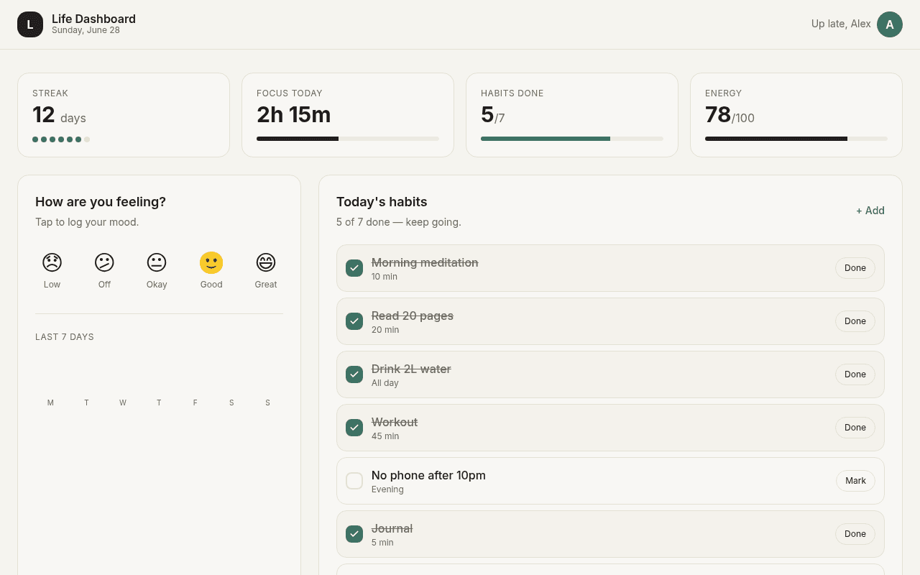Click Done button for Read 20 pages
The width and height of the screenshot is (920, 575).
tap(855, 321)
